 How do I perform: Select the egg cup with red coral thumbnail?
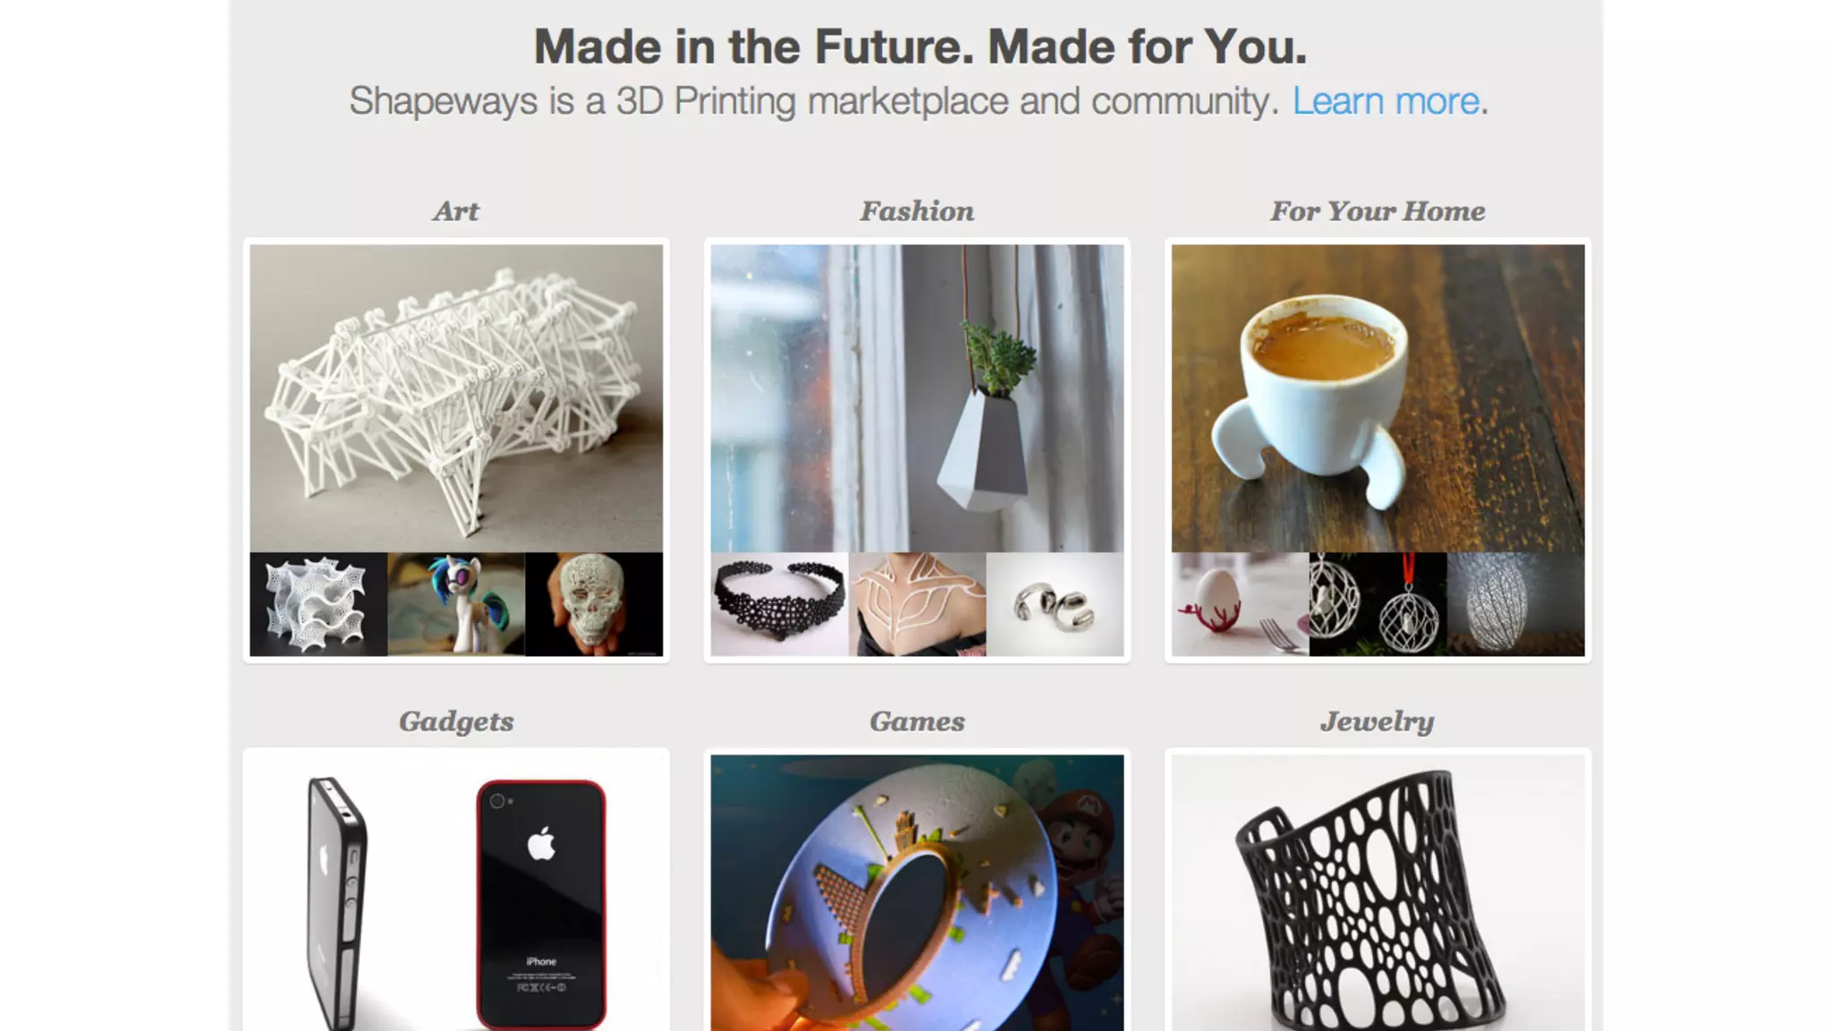(x=1240, y=604)
